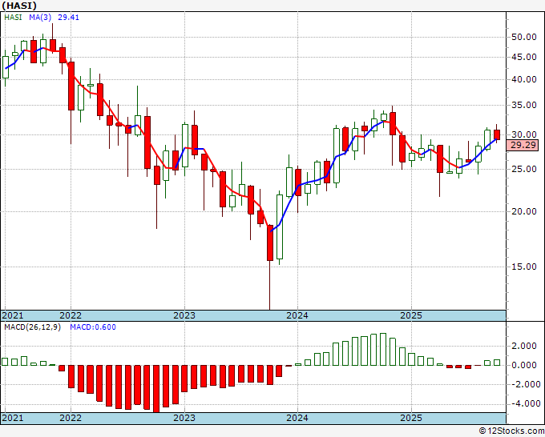The height and width of the screenshot is (437, 545).
Task: Click the 35.00 price axis label
Action: click(x=524, y=105)
